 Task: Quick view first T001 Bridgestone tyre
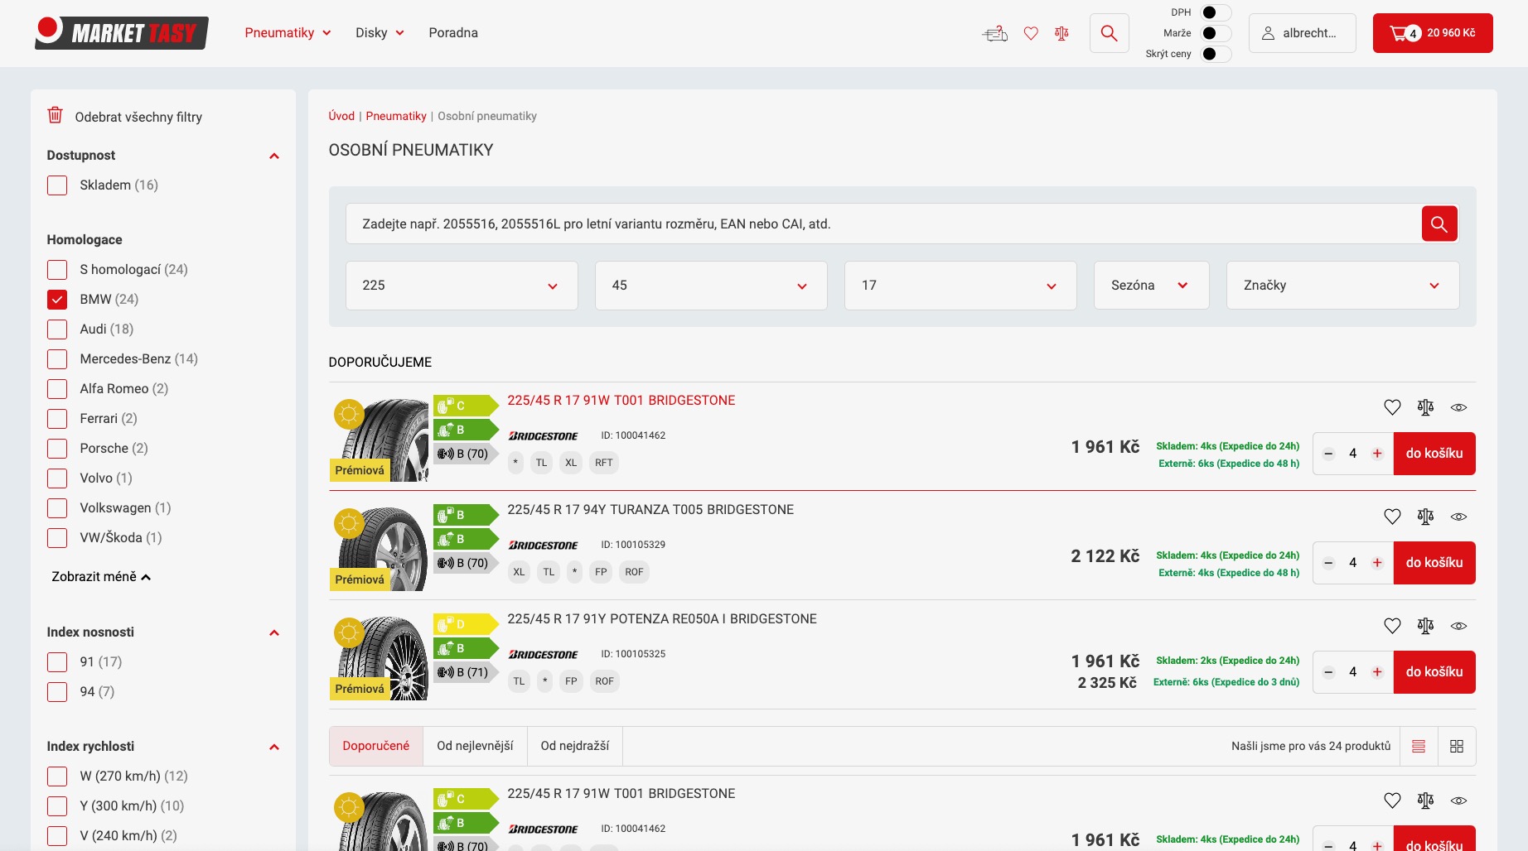click(x=1458, y=407)
